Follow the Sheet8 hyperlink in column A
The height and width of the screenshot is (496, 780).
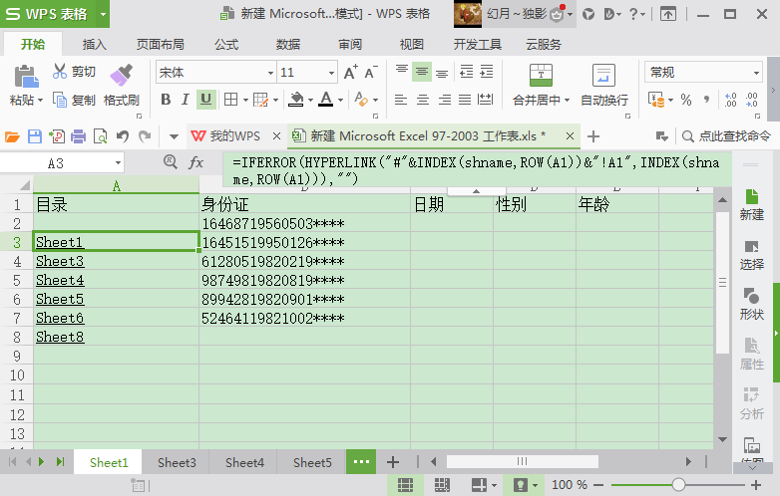[x=60, y=337]
